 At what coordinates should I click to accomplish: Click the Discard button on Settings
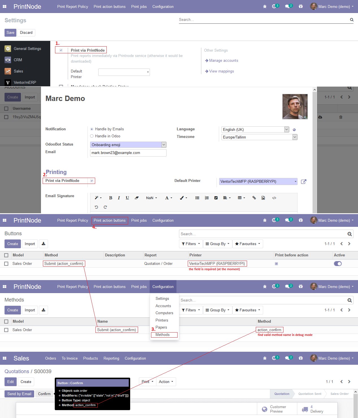click(x=26, y=32)
